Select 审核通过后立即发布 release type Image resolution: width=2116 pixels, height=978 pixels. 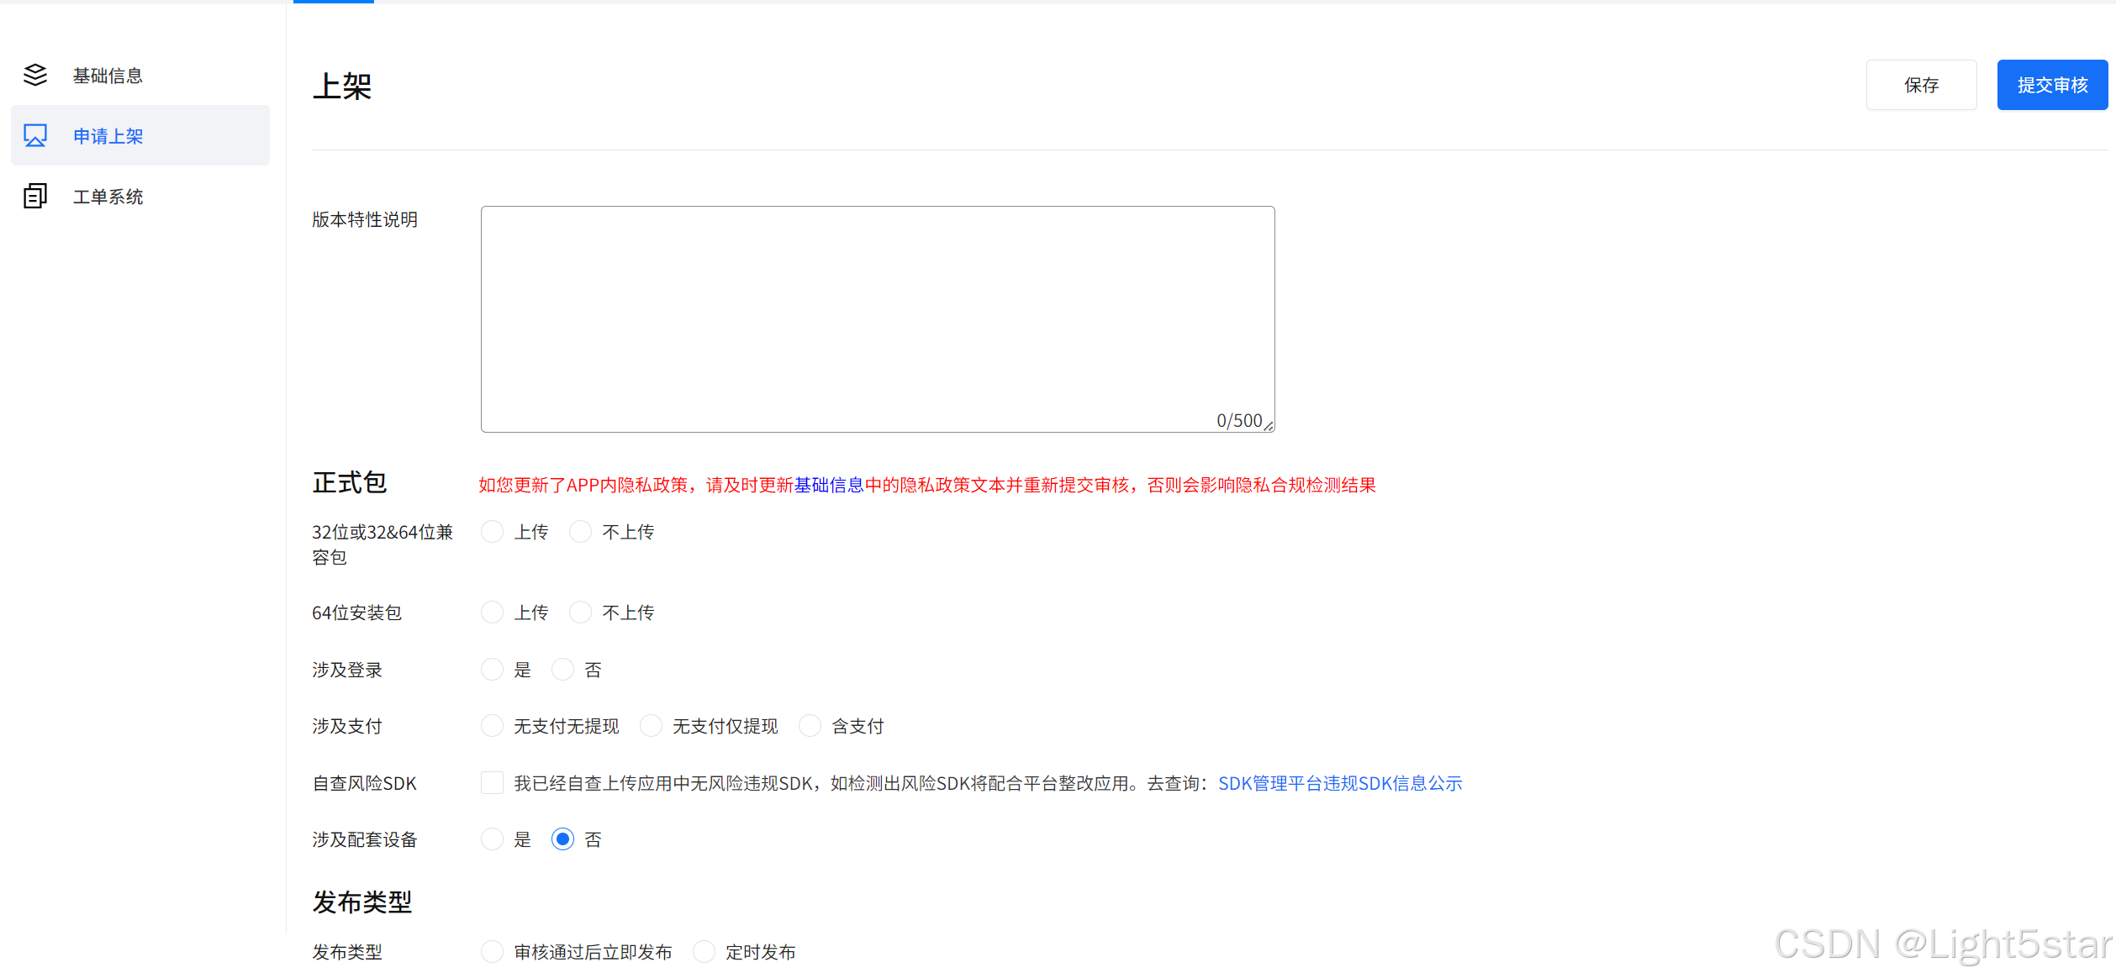(x=493, y=952)
